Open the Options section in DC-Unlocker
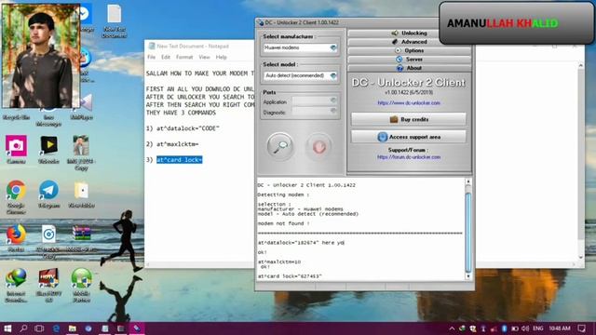This screenshot has height=335, width=596. coord(410,50)
